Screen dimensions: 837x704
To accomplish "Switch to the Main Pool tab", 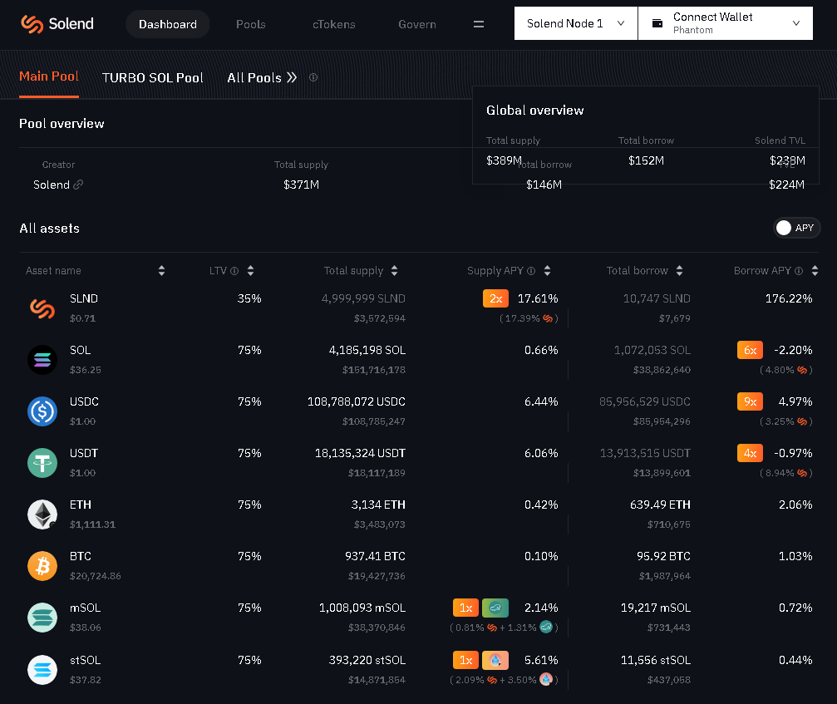I will pyautogui.click(x=48, y=76).
